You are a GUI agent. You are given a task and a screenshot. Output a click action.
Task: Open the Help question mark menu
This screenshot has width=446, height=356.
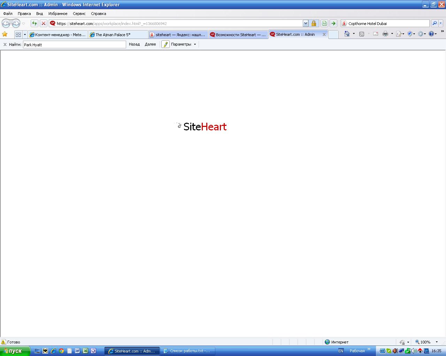pyautogui.click(x=432, y=34)
